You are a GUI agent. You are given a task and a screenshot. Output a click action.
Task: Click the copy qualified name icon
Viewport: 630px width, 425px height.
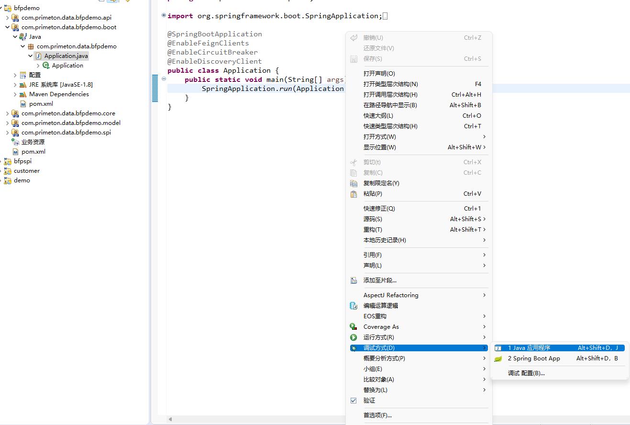pos(354,183)
